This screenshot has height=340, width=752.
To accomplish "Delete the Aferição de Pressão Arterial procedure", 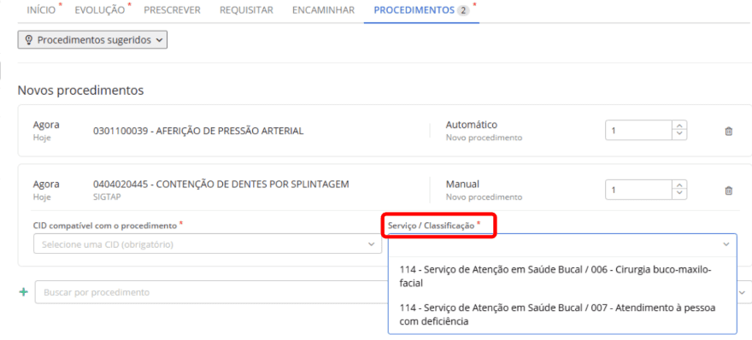I will tap(728, 131).
